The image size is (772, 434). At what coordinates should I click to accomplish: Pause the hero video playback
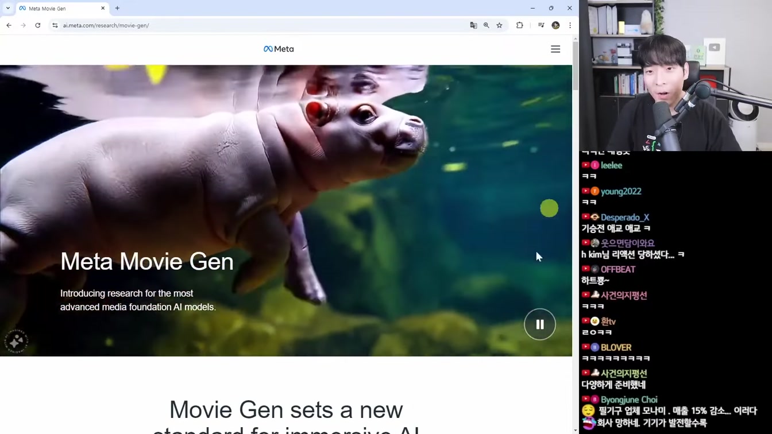(x=540, y=324)
